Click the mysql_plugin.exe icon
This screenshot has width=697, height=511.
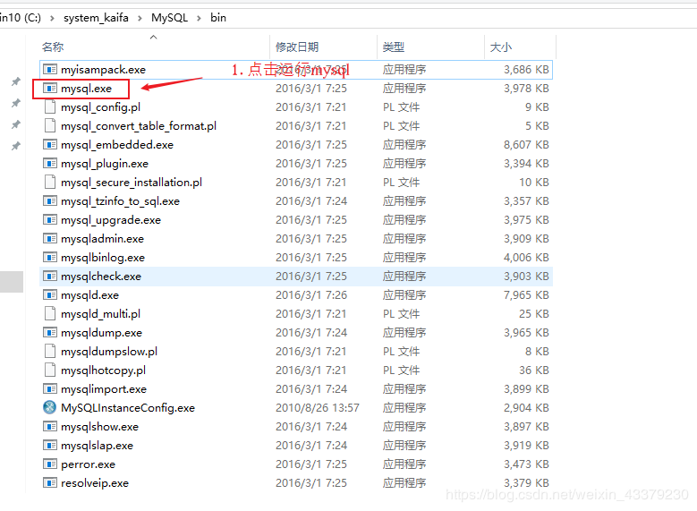(50, 163)
